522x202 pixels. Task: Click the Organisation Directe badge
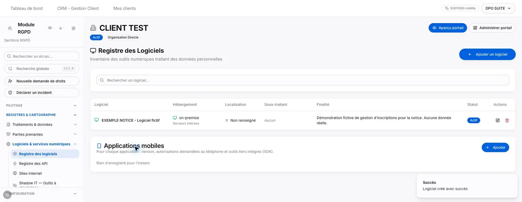pyautogui.click(x=123, y=38)
